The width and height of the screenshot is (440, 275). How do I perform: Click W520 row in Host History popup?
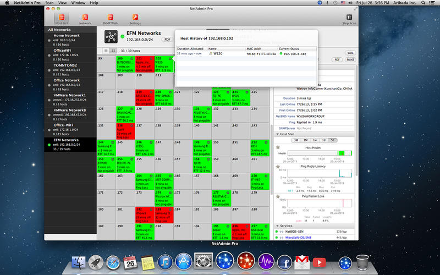point(246,53)
